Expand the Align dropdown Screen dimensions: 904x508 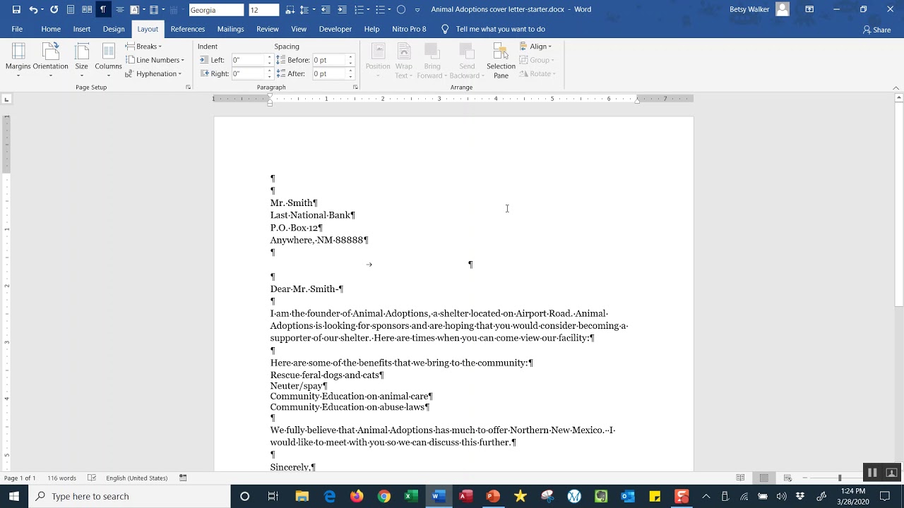(x=536, y=47)
